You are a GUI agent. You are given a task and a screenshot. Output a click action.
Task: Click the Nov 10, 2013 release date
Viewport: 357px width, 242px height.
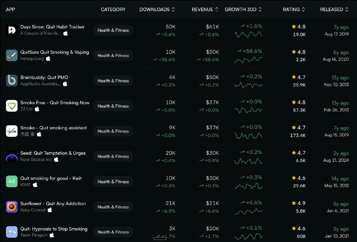coord(336,85)
